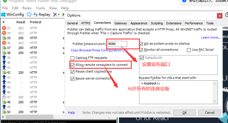Image resolution: width=228 pixels, height=123 pixels.
Task: Open the Learn more link
Action: pos(211,37)
